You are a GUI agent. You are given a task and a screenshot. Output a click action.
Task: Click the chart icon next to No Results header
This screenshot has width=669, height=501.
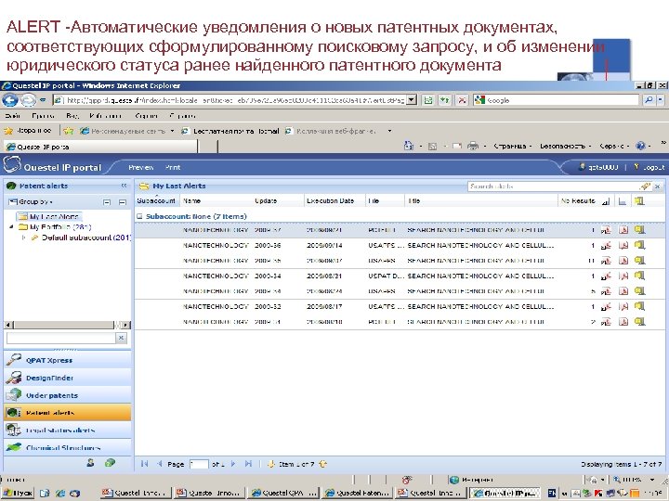(x=606, y=201)
